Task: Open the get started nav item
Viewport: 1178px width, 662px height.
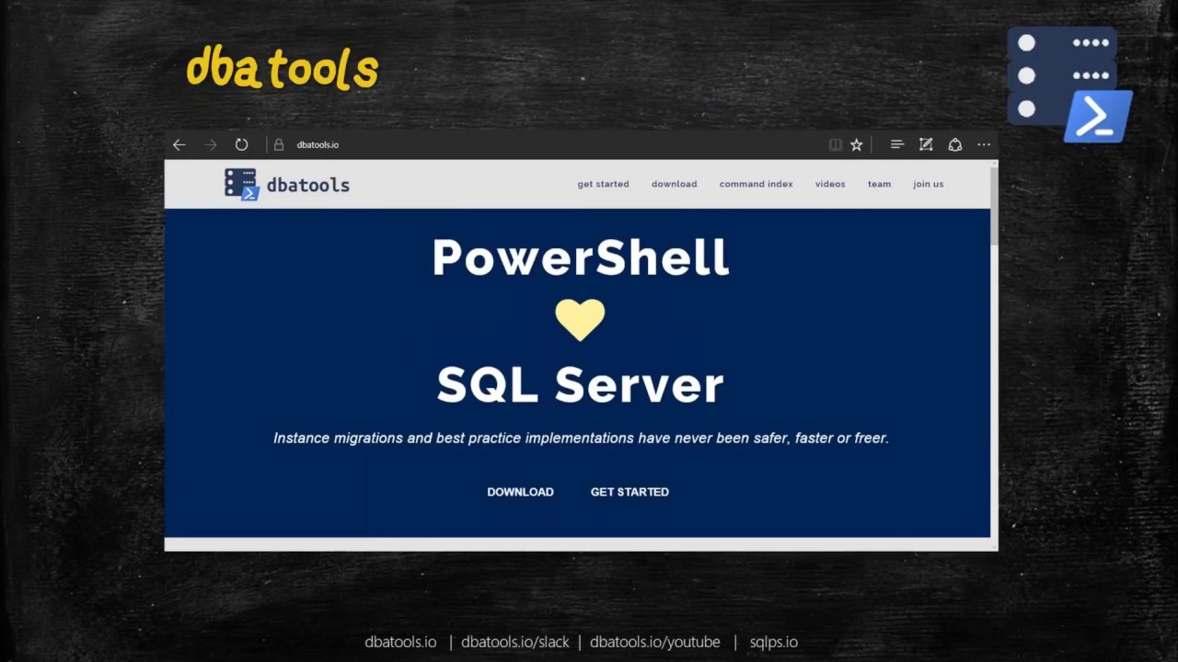Action: point(603,184)
